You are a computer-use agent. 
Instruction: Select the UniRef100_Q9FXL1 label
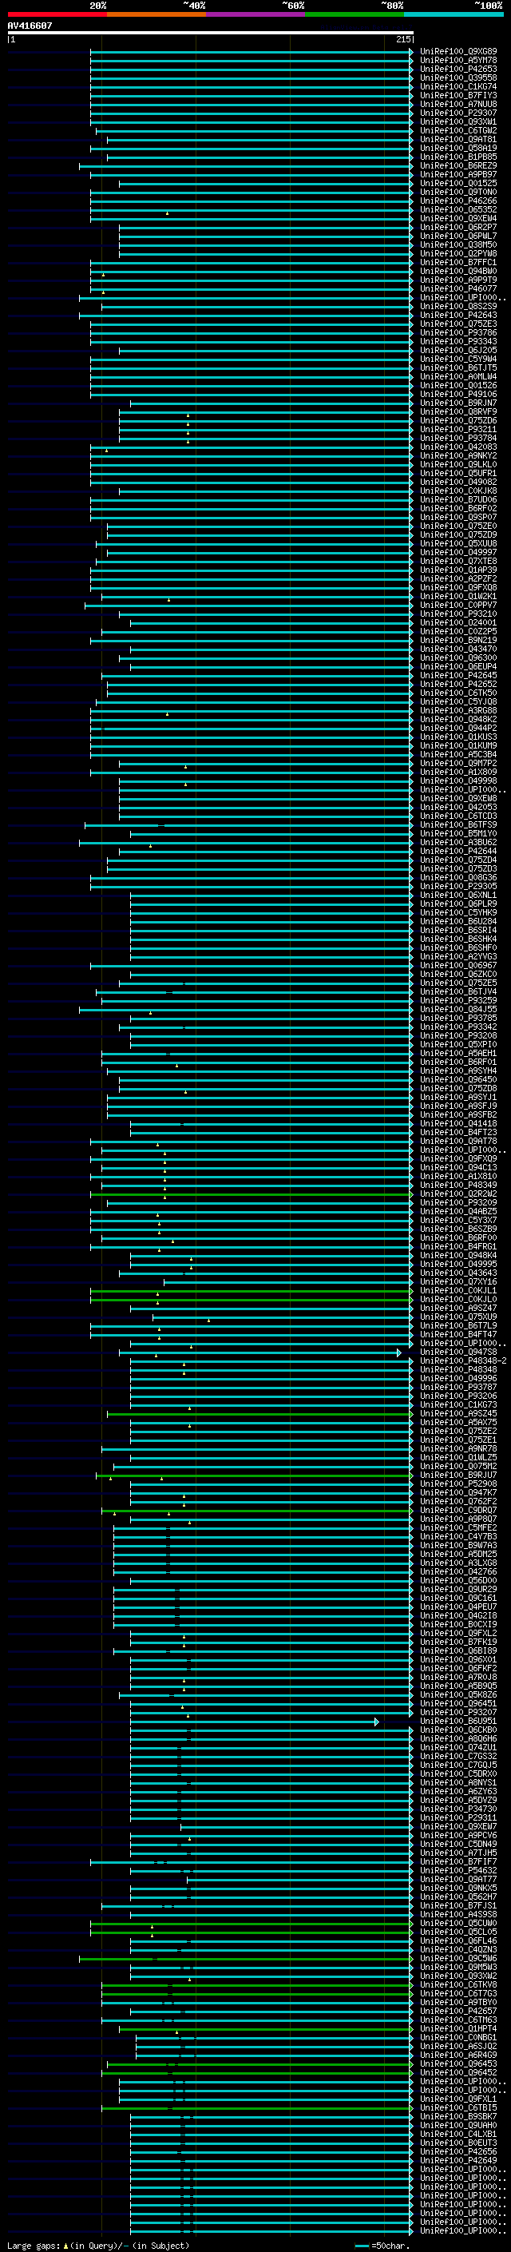click(458, 2098)
